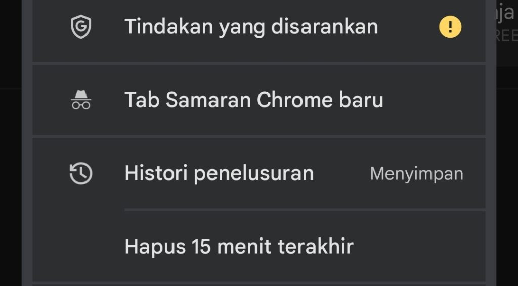This screenshot has width=518, height=286.
Task: Tap the yellow exclamation warning badge
Action: [x=450, y=27]
